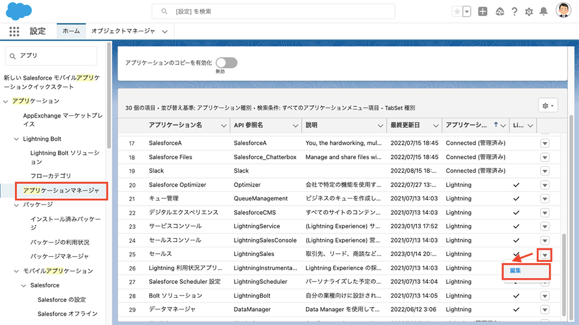Viewport: 579px width, 325px height.
Task: Open the Trailhead guidance icon
Action: 500,12
